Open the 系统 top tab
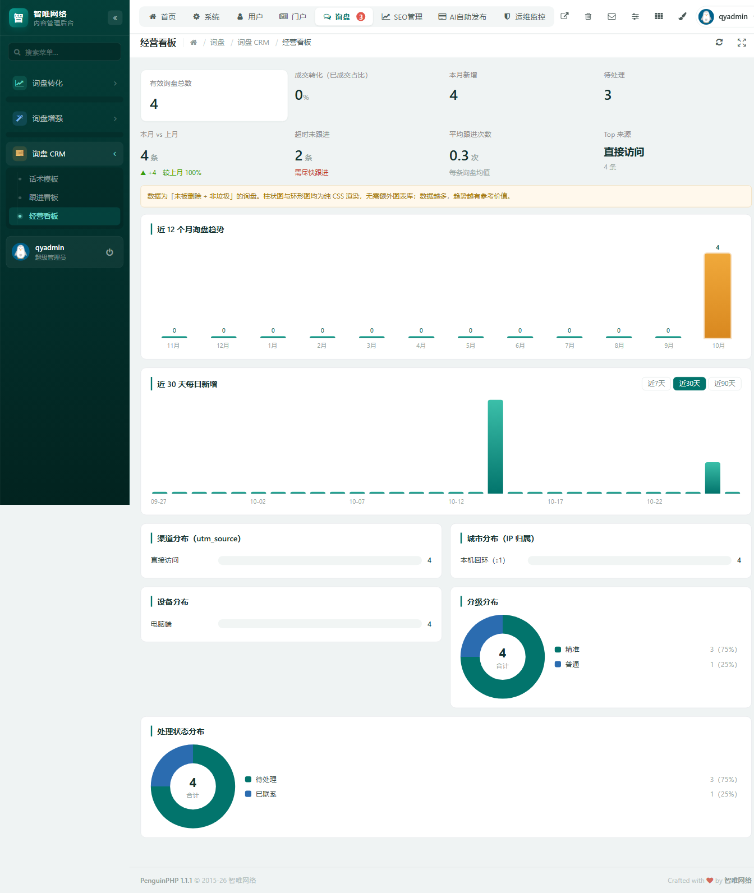 [206, 17]
